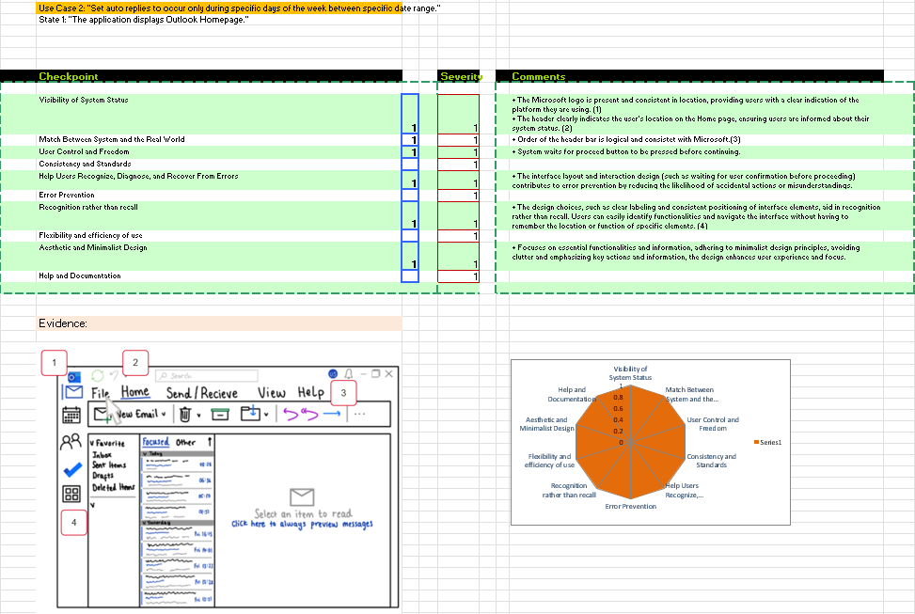Click the three-dot more options icon
The width and height of the screenshot is (915, 614).
(x=359, y=414)
